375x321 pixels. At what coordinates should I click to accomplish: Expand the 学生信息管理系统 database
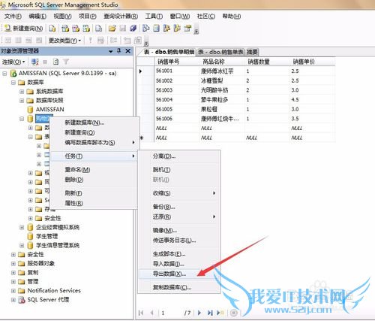22,245
